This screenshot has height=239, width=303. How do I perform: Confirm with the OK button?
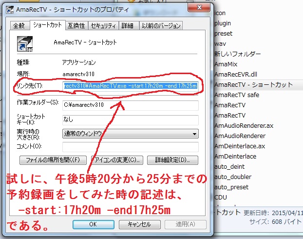click(94, 224)
